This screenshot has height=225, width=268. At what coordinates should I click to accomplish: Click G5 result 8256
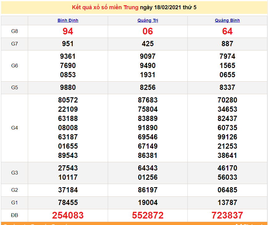click(x=148, y=87)
